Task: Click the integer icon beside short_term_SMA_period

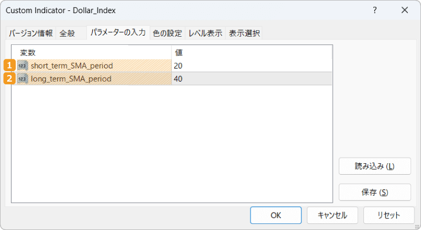Action: click(x=22, y=66)
